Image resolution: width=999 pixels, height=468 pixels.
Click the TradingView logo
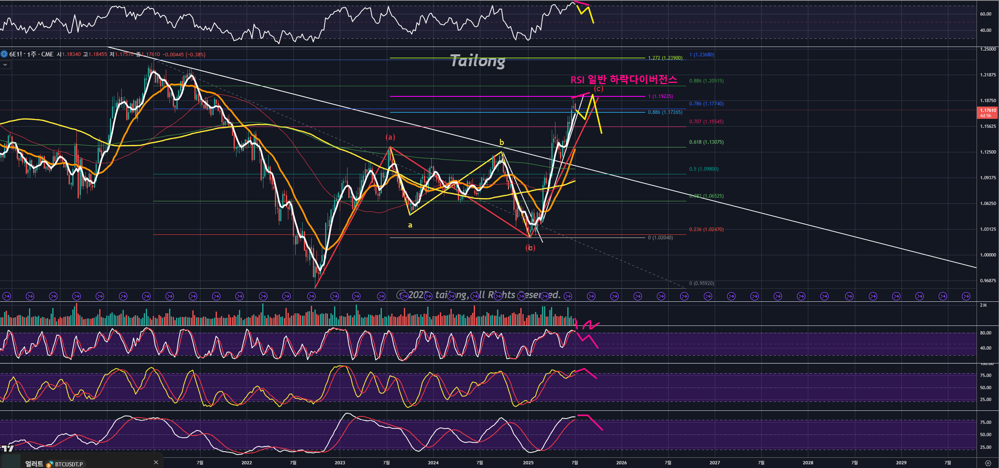[x=7, y=448]
